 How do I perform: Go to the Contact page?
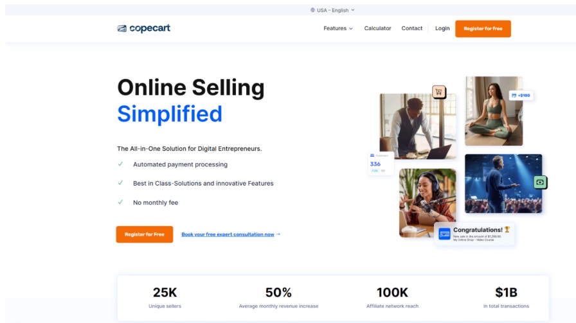pyautogui.click(x=411, y=28)
